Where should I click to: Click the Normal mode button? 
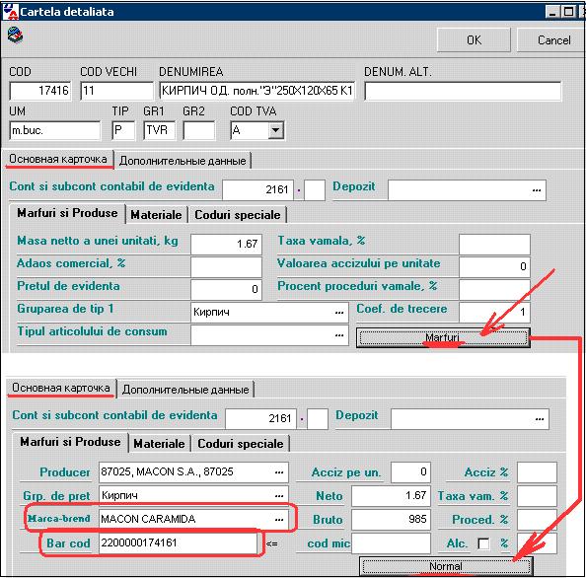(x=446, y=566)
